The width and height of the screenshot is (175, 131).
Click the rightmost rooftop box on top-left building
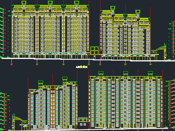coord(77,3)
